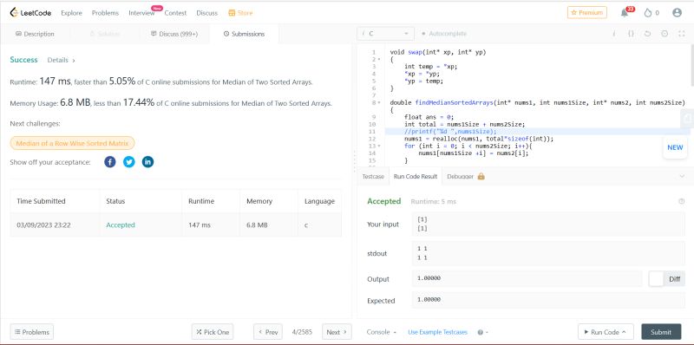Image resolution: width=694 pixels, height=345 pixels.
Task: Toggle the Autocomplete option
Action: tap(444, 34)
